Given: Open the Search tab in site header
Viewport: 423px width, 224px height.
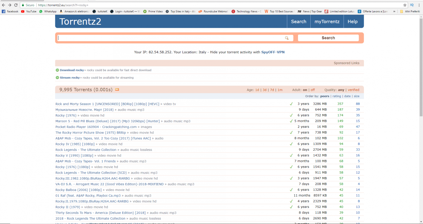Looking at the screenshot, I should [299, 21].
